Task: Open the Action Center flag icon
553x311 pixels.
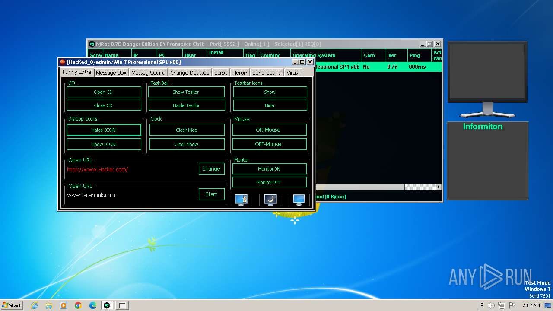Action: pyautogui.click(x=512, y=305)
